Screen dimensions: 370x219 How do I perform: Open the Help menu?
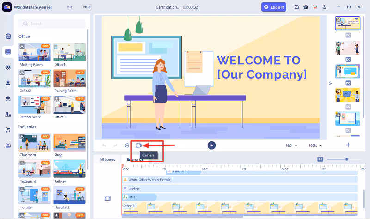86,7
